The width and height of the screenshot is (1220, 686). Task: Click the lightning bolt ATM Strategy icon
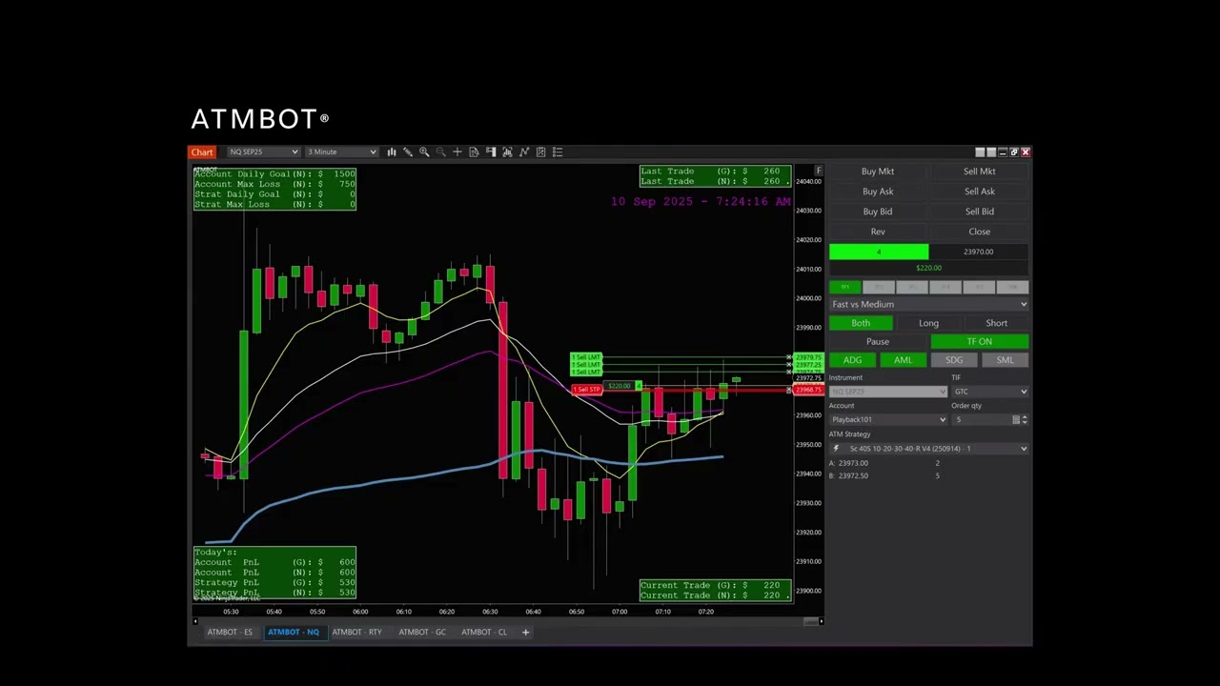pos(836,449)
